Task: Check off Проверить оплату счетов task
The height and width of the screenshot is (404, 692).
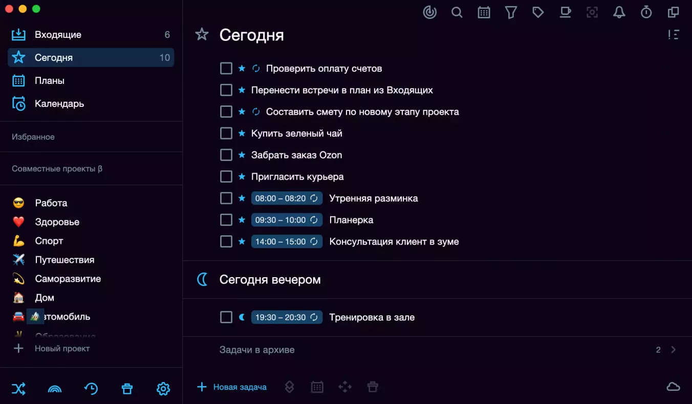Action: (226, 69)
